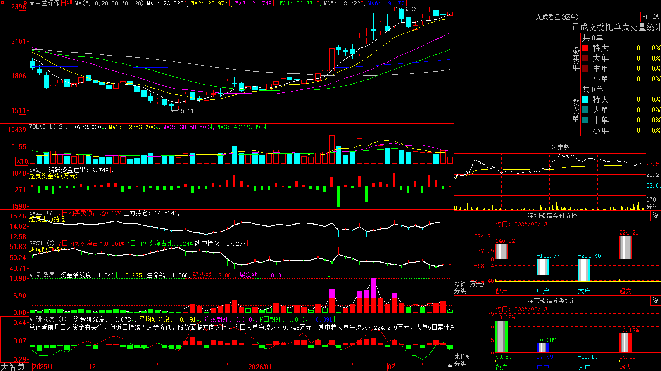Select the SVZJ indicator label
Screen dimensions: 661x371
tap(36, 170)
